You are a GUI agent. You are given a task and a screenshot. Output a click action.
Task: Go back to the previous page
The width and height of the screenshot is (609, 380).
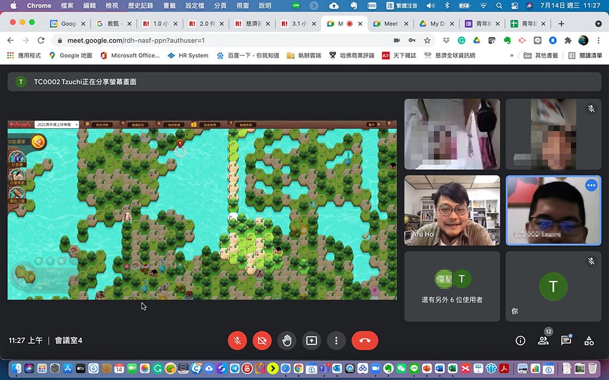[x=11, y=40]
